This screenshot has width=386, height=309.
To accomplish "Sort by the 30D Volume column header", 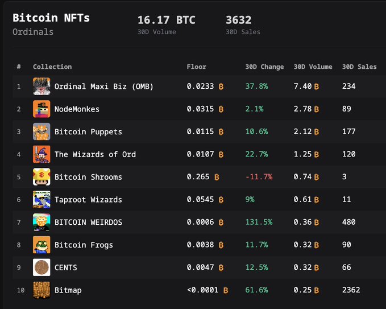I will pos(313,67).
